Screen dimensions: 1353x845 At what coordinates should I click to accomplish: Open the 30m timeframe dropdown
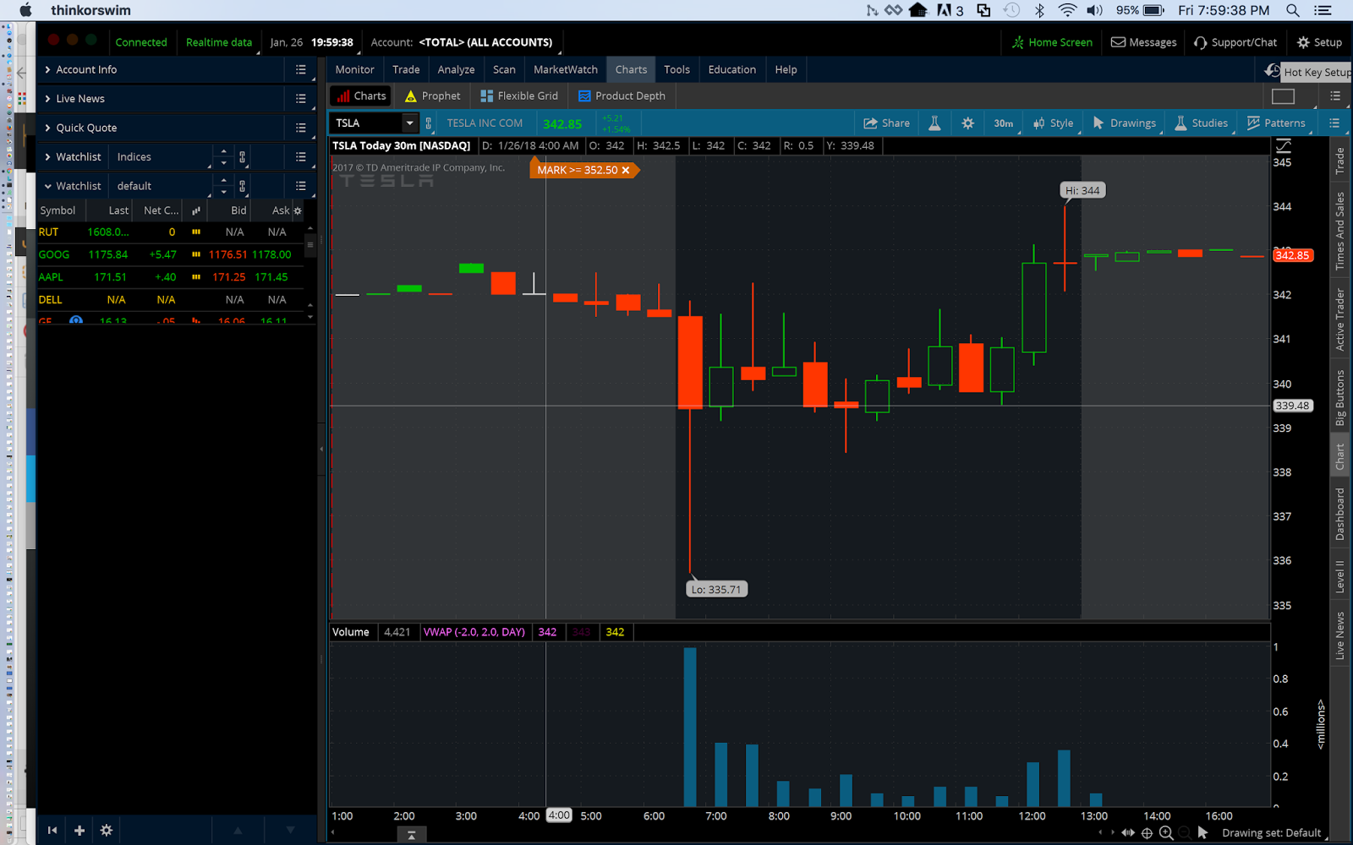1003,123
